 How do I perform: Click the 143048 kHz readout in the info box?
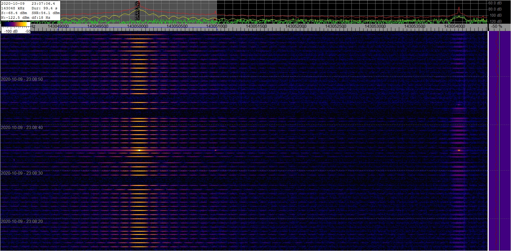click(13, 8)
